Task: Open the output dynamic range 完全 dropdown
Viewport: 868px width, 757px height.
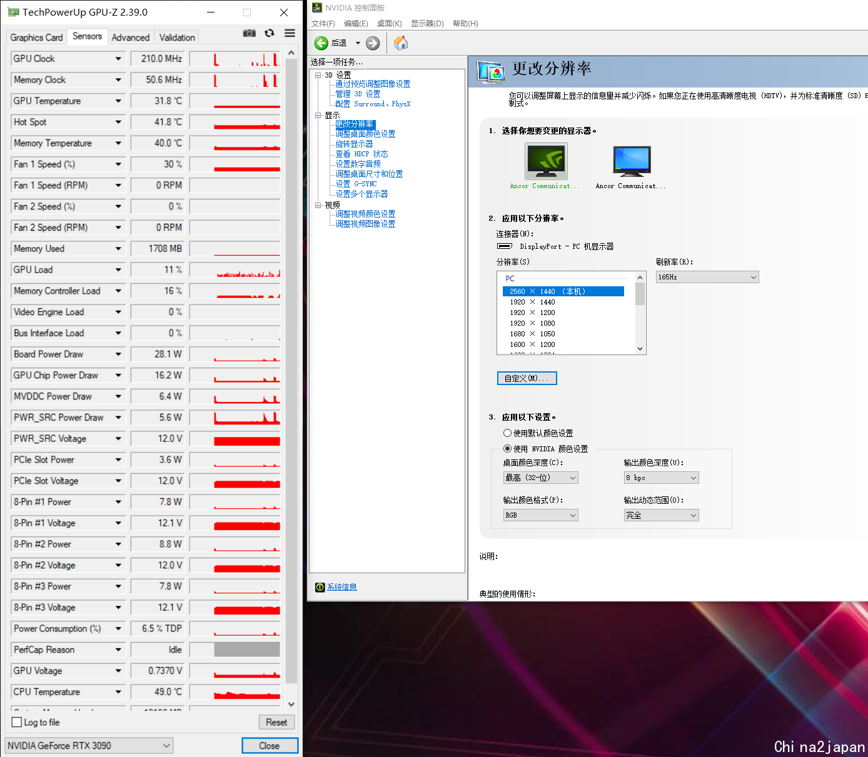Action: click(662, 515)
